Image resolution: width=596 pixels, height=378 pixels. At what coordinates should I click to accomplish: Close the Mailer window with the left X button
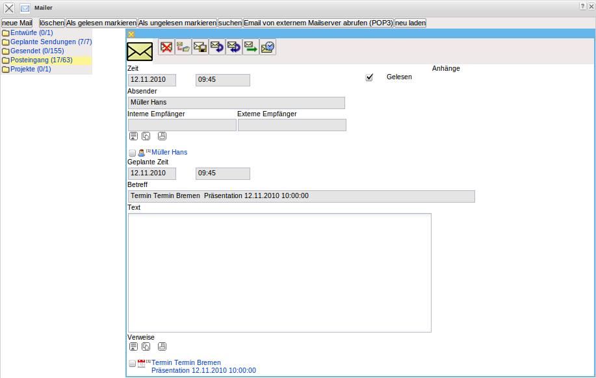point(9,8)
